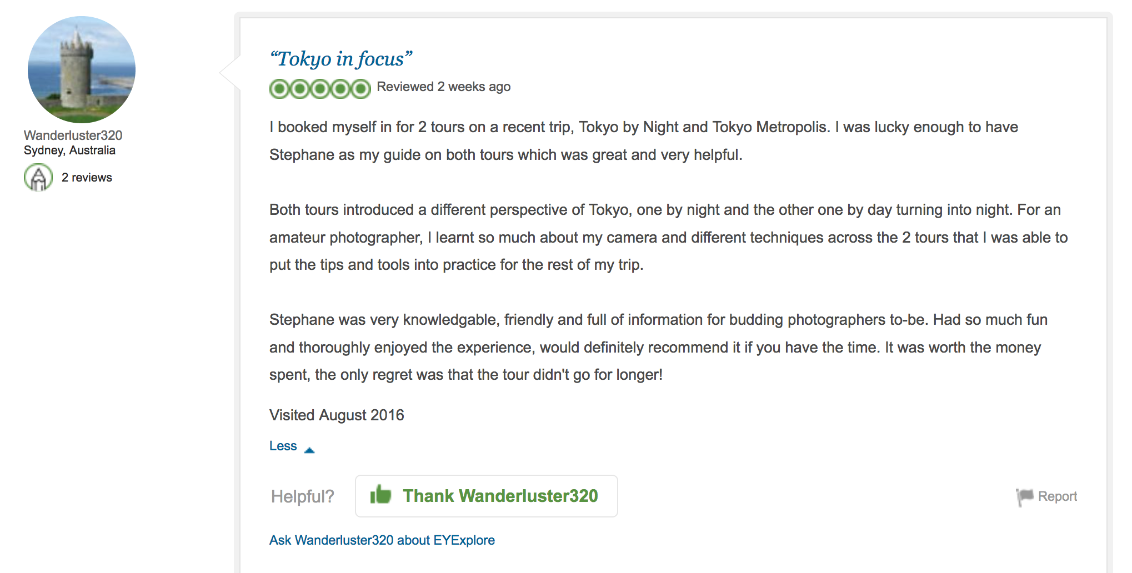Click the "Reviewed 2 weeks ago" date
1132x573 pixels.
[443, 87]
